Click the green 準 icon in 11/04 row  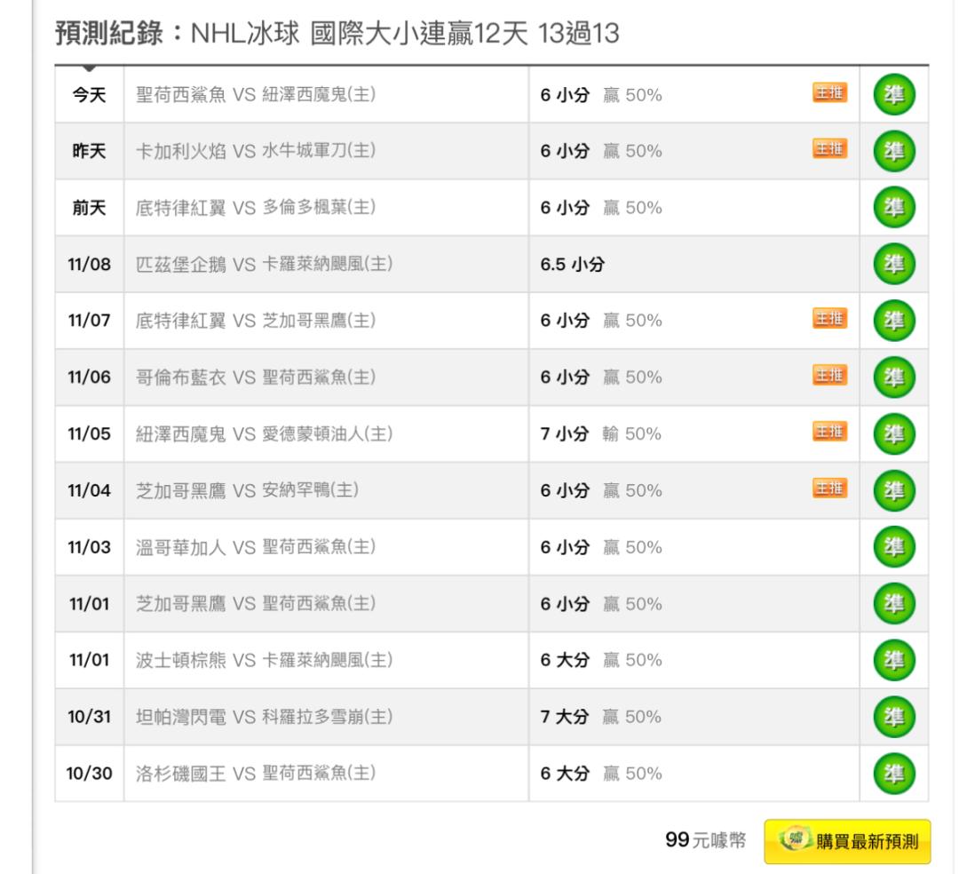[x=893, y=490]
